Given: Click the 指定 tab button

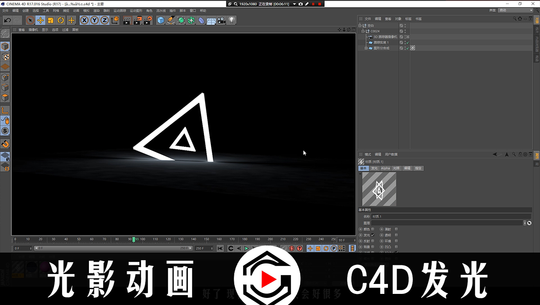Looking at the screenshot, I should coord(418,168).
